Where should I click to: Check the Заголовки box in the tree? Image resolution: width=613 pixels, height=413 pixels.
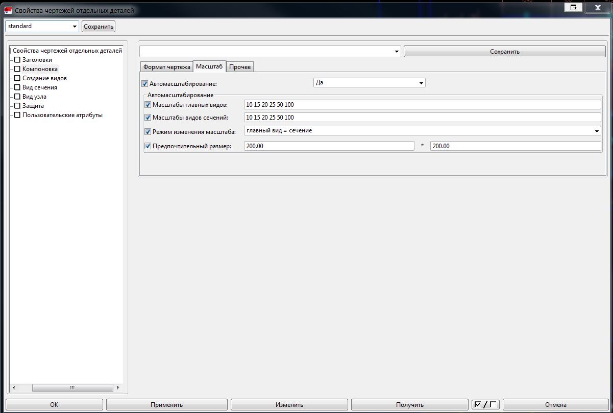[x=17, y=60]
